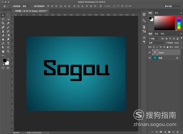
Task: Select the Color panel tab
Action: [x=150, y=13]
